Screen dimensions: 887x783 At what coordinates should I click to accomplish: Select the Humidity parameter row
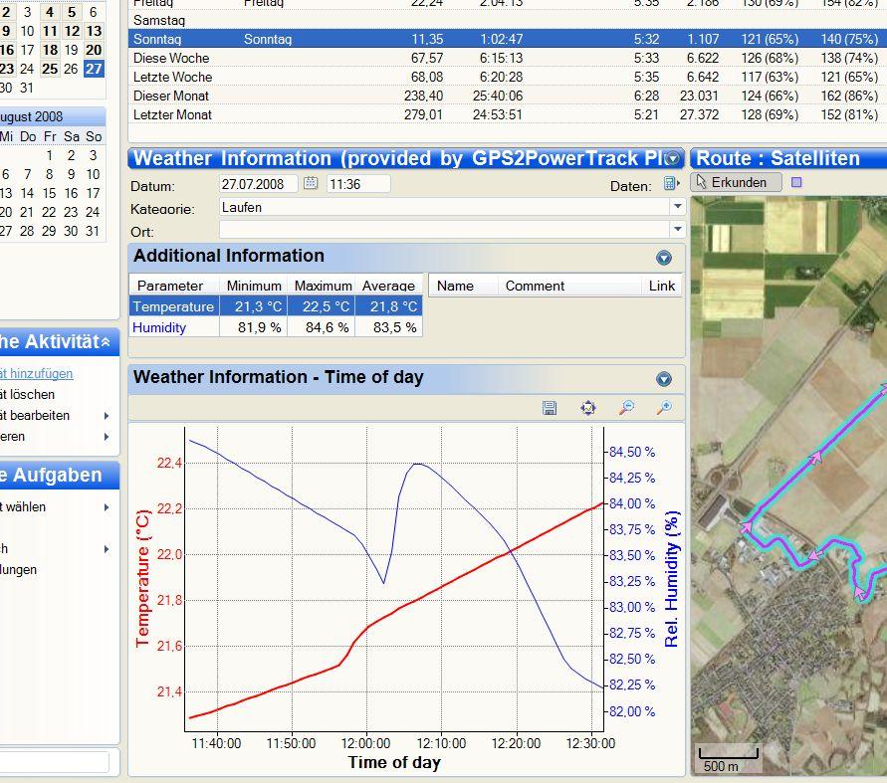[x=276, y=327]
